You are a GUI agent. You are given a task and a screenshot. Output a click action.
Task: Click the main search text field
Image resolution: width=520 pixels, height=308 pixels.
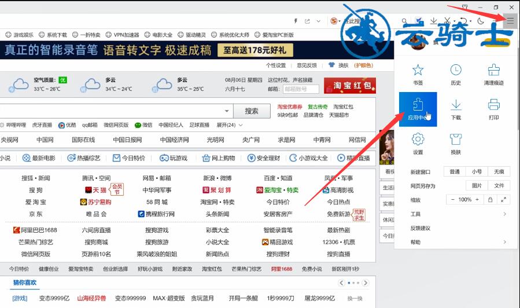(x=112, y=111)
